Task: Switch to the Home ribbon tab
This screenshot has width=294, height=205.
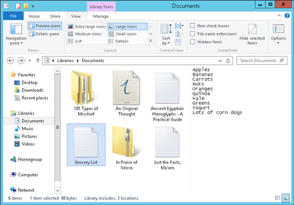Action: click(34, 16)
